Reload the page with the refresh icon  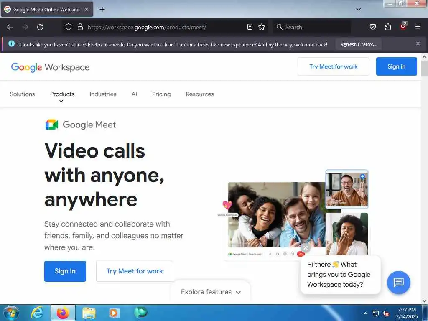pos(40,27)
